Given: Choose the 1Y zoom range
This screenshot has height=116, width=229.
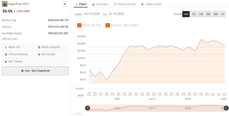Looking at the screenshot, I should [x=223, y=14].
